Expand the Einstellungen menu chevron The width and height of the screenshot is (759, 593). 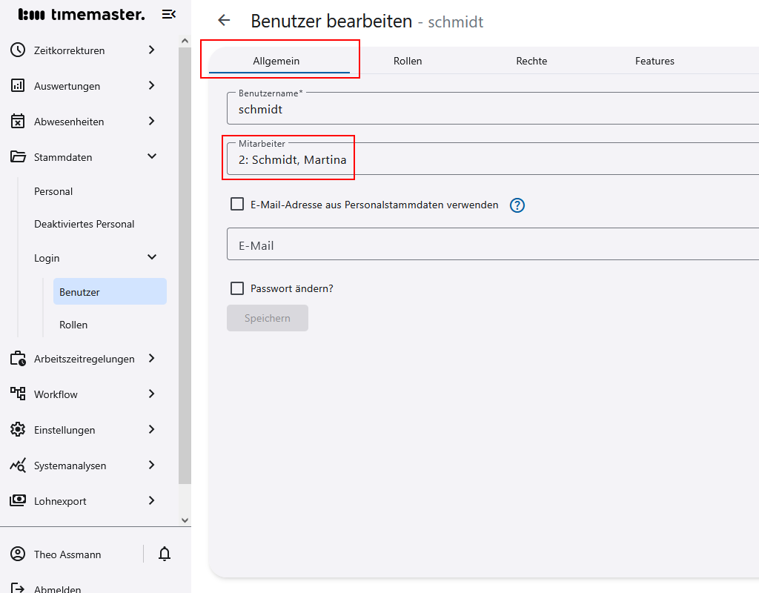[152, 429]
